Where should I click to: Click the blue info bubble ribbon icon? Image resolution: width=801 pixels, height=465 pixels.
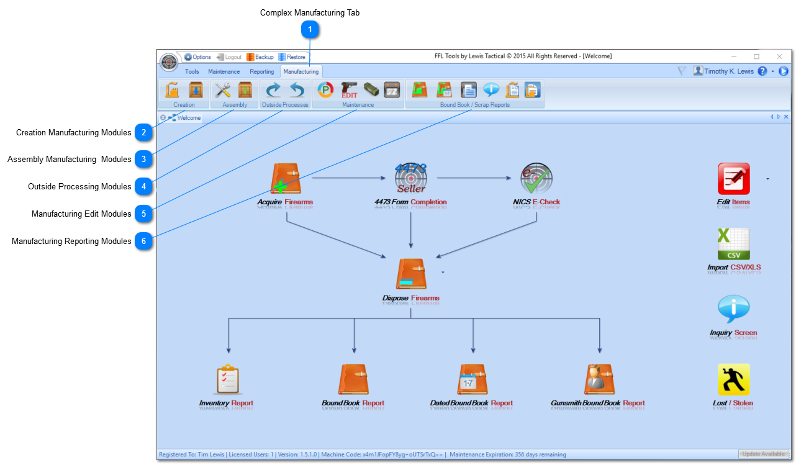[x=491, y=91]
